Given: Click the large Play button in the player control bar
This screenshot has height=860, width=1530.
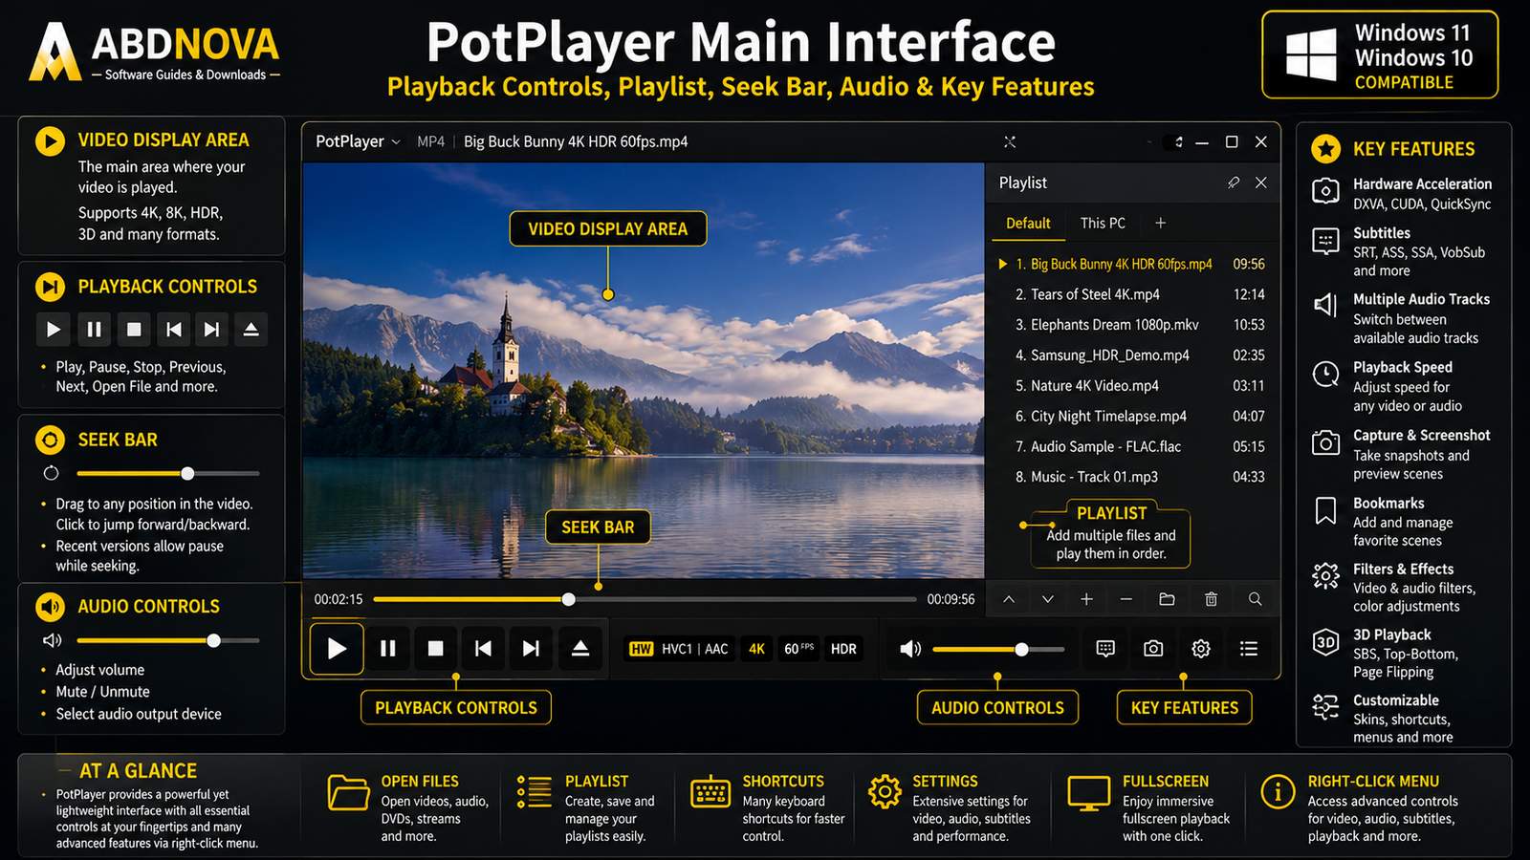Looking at the screenshot, I should pyautogui.click(x=337, y=649).
